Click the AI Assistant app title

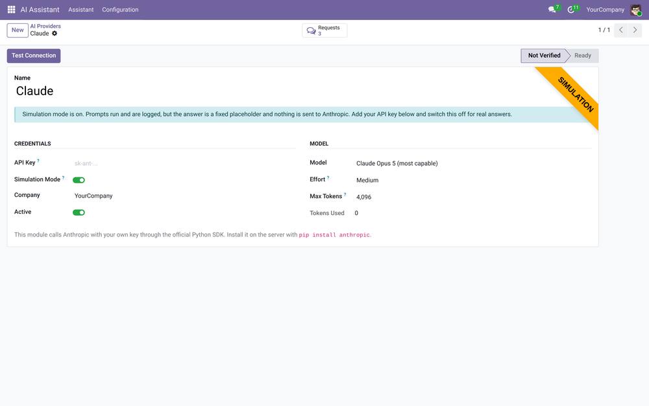tap(40, 10)
